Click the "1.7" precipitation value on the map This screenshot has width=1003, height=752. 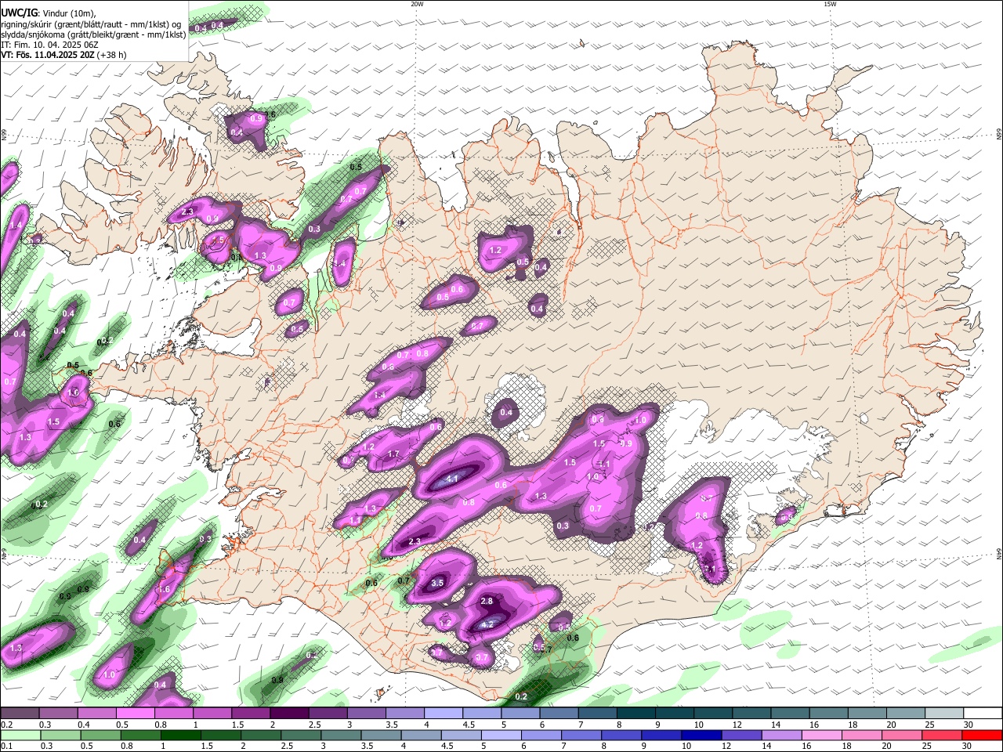pos(393,454)
